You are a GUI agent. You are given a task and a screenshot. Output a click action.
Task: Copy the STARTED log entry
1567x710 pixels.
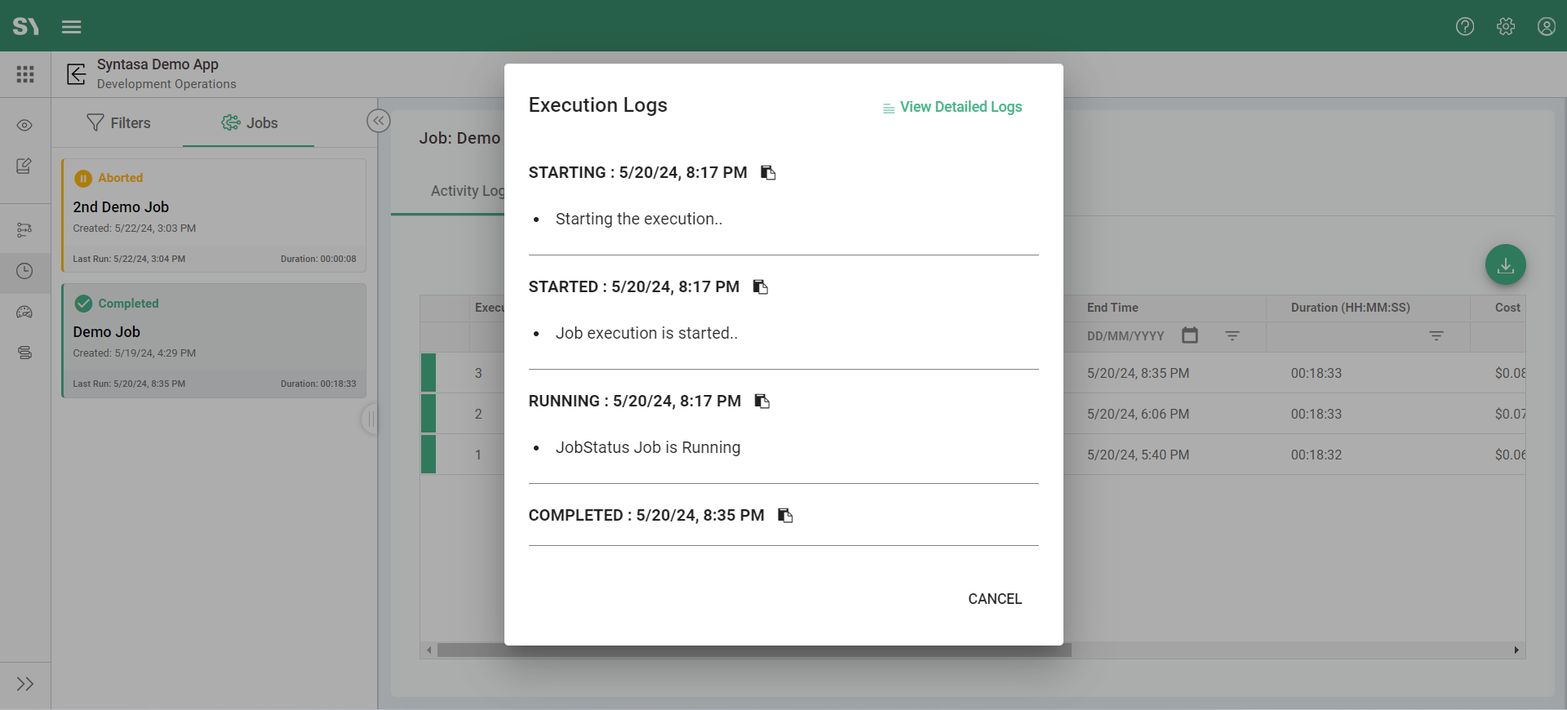(760, 286)
